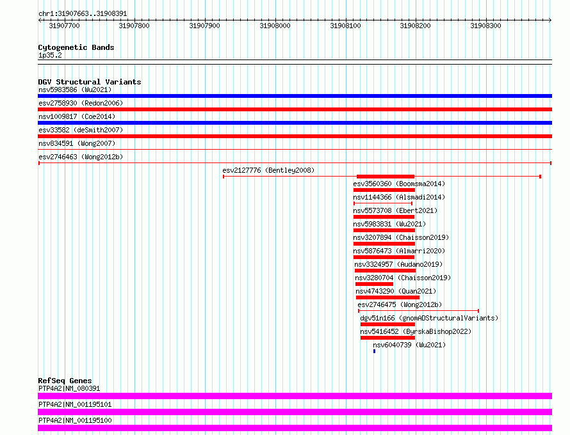The image size is (570, 435).
Task: Open the dgv51n166 (gnomADStructuralVariants) label
Action: point(429,318)
